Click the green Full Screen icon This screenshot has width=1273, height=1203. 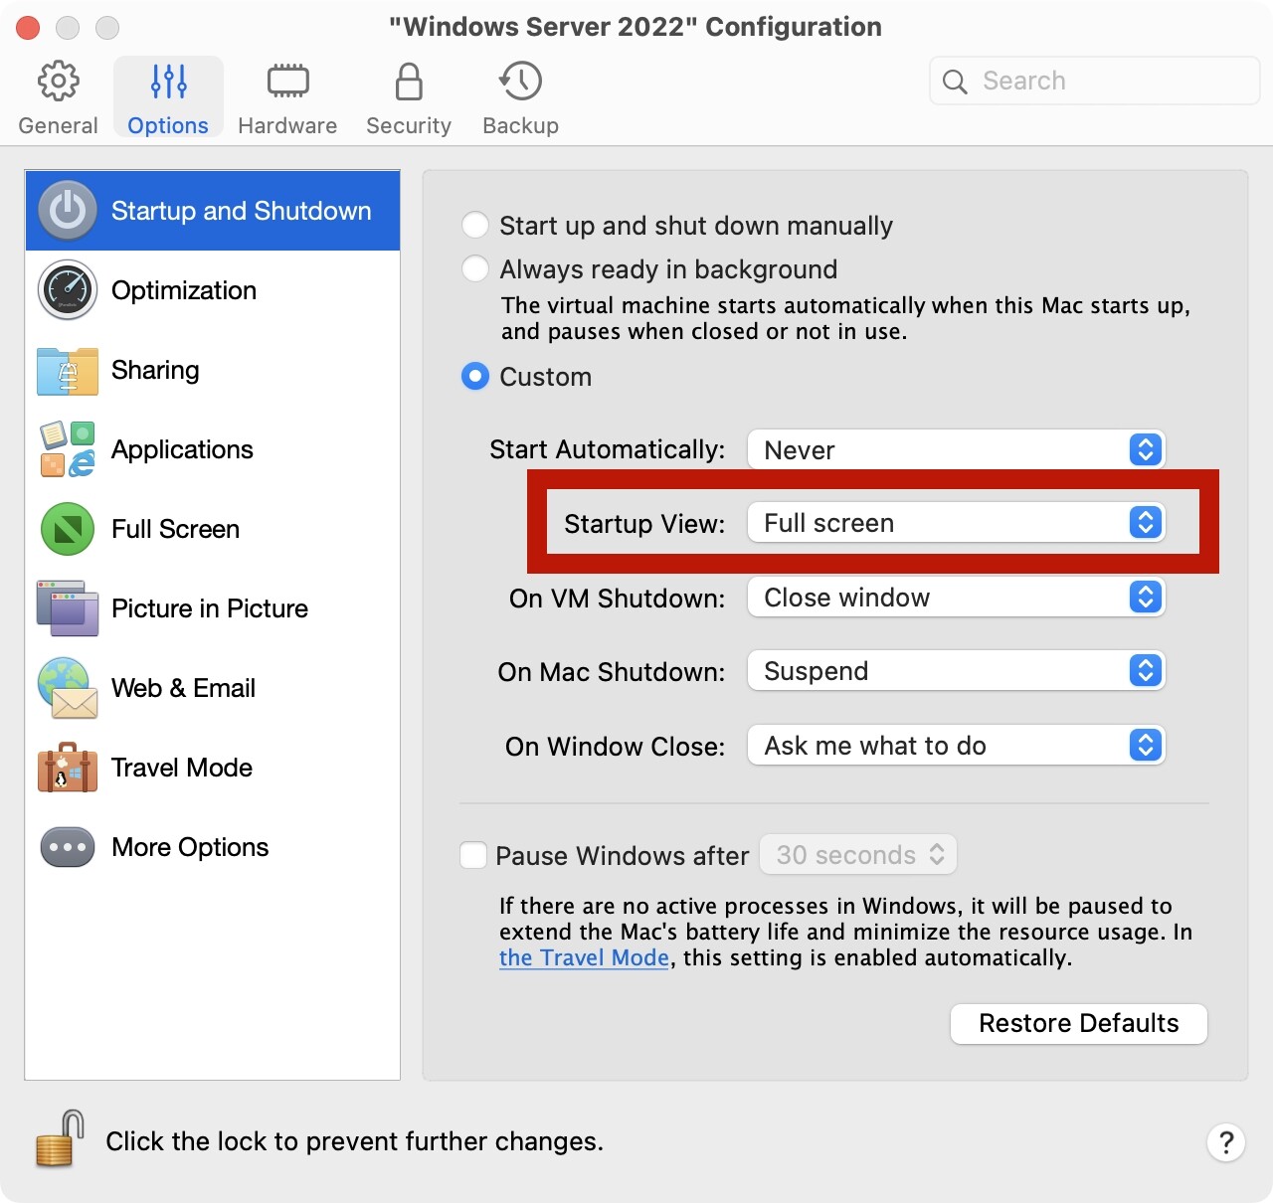pos(68,529)
